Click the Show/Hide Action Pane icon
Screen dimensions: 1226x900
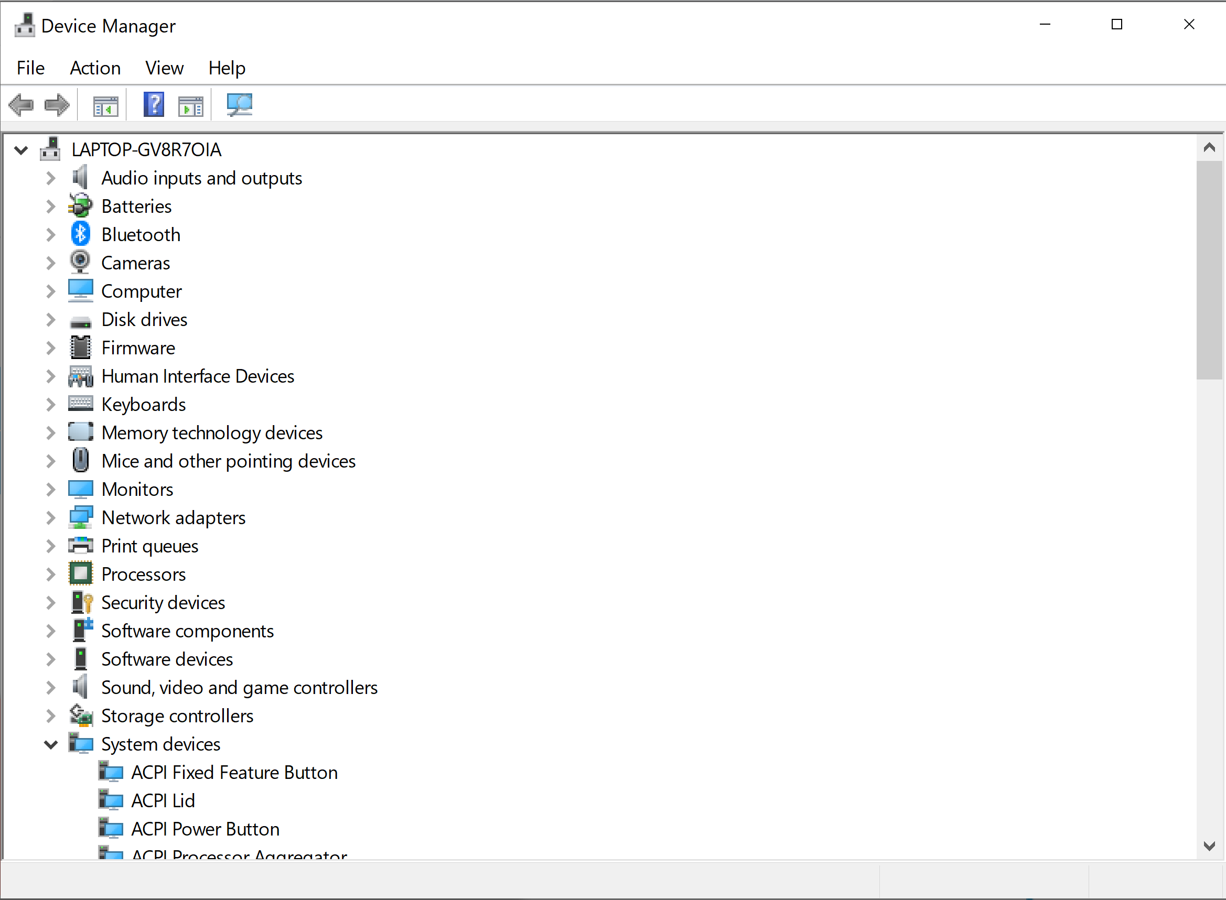click(190, 106)
